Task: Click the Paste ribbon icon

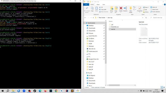Action: pyautogui.click(x=96, y=9)
